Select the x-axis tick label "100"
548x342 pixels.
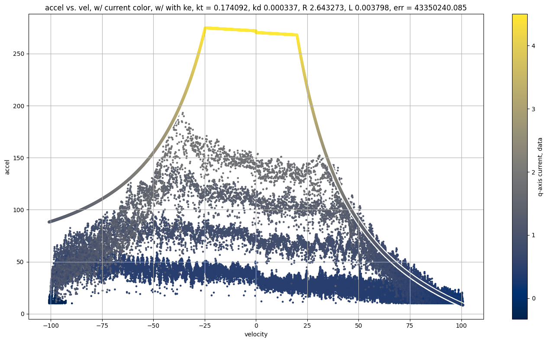[x=461, y=325]
